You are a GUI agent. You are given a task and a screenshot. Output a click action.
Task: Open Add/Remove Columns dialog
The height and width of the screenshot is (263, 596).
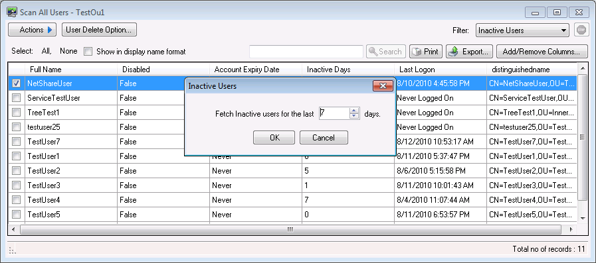(542, 52)
